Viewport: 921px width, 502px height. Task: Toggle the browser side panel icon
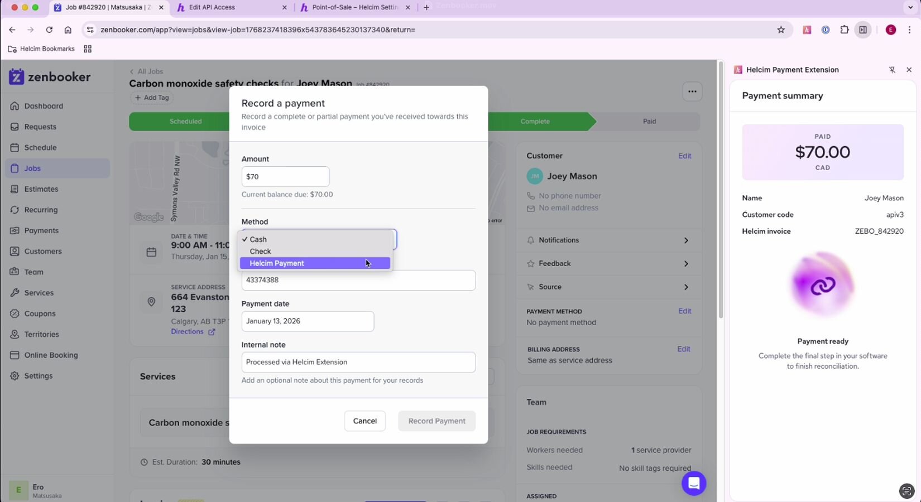[x=863, y=30]
